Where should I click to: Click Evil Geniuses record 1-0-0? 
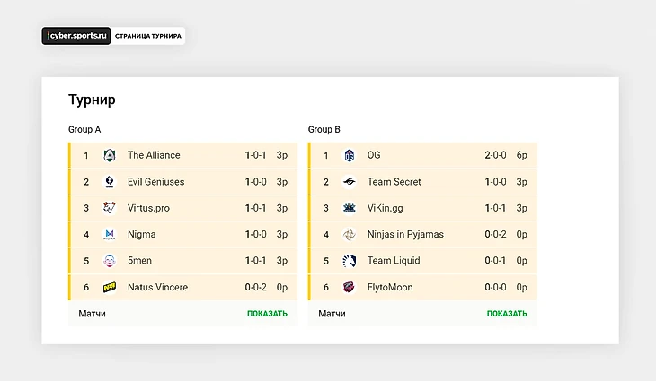coord(255,181)
